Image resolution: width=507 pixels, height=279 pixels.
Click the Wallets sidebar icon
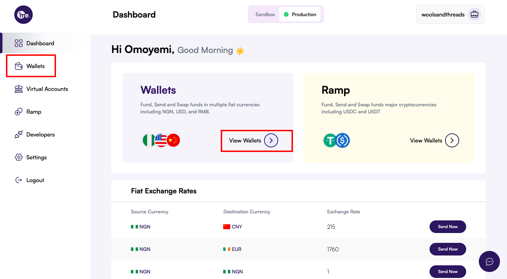[x=18, y=66]
